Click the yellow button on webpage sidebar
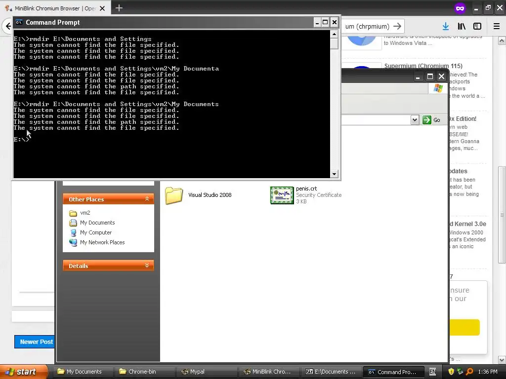506x379 pixels. (x=464, y=328)
